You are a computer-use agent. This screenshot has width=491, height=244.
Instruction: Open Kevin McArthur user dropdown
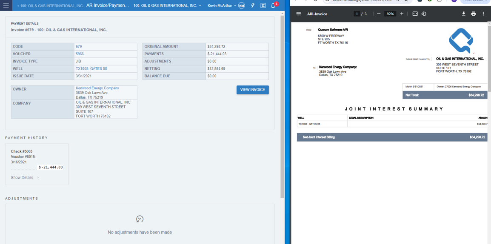pos(222,6)
